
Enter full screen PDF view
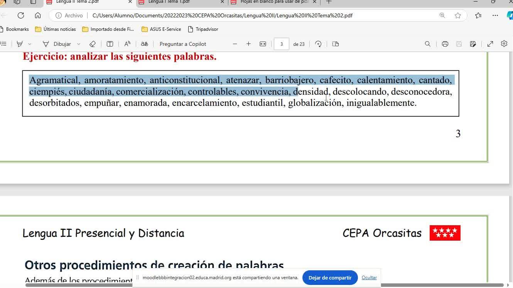(x=490, y=44)
